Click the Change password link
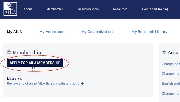Image resolution: width=180 pixels, height=102 pixels. coord(171,64)
